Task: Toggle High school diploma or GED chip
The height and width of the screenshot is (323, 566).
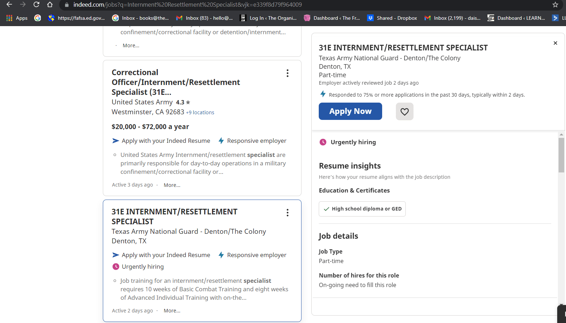Action: 362,209
